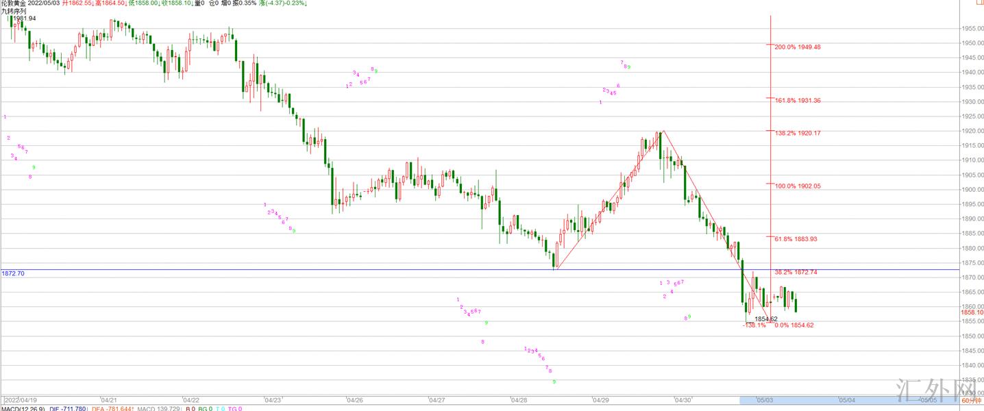Open the 60分钟 timeframe selector
Image resolution: width=984 pixels, height=411 pixels.
point(971,400)
